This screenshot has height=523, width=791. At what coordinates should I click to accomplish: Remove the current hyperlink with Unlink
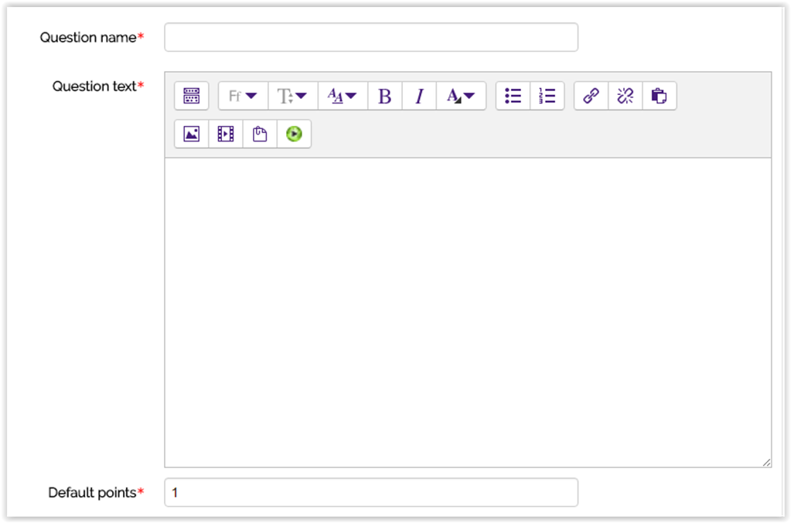point(625,95)
